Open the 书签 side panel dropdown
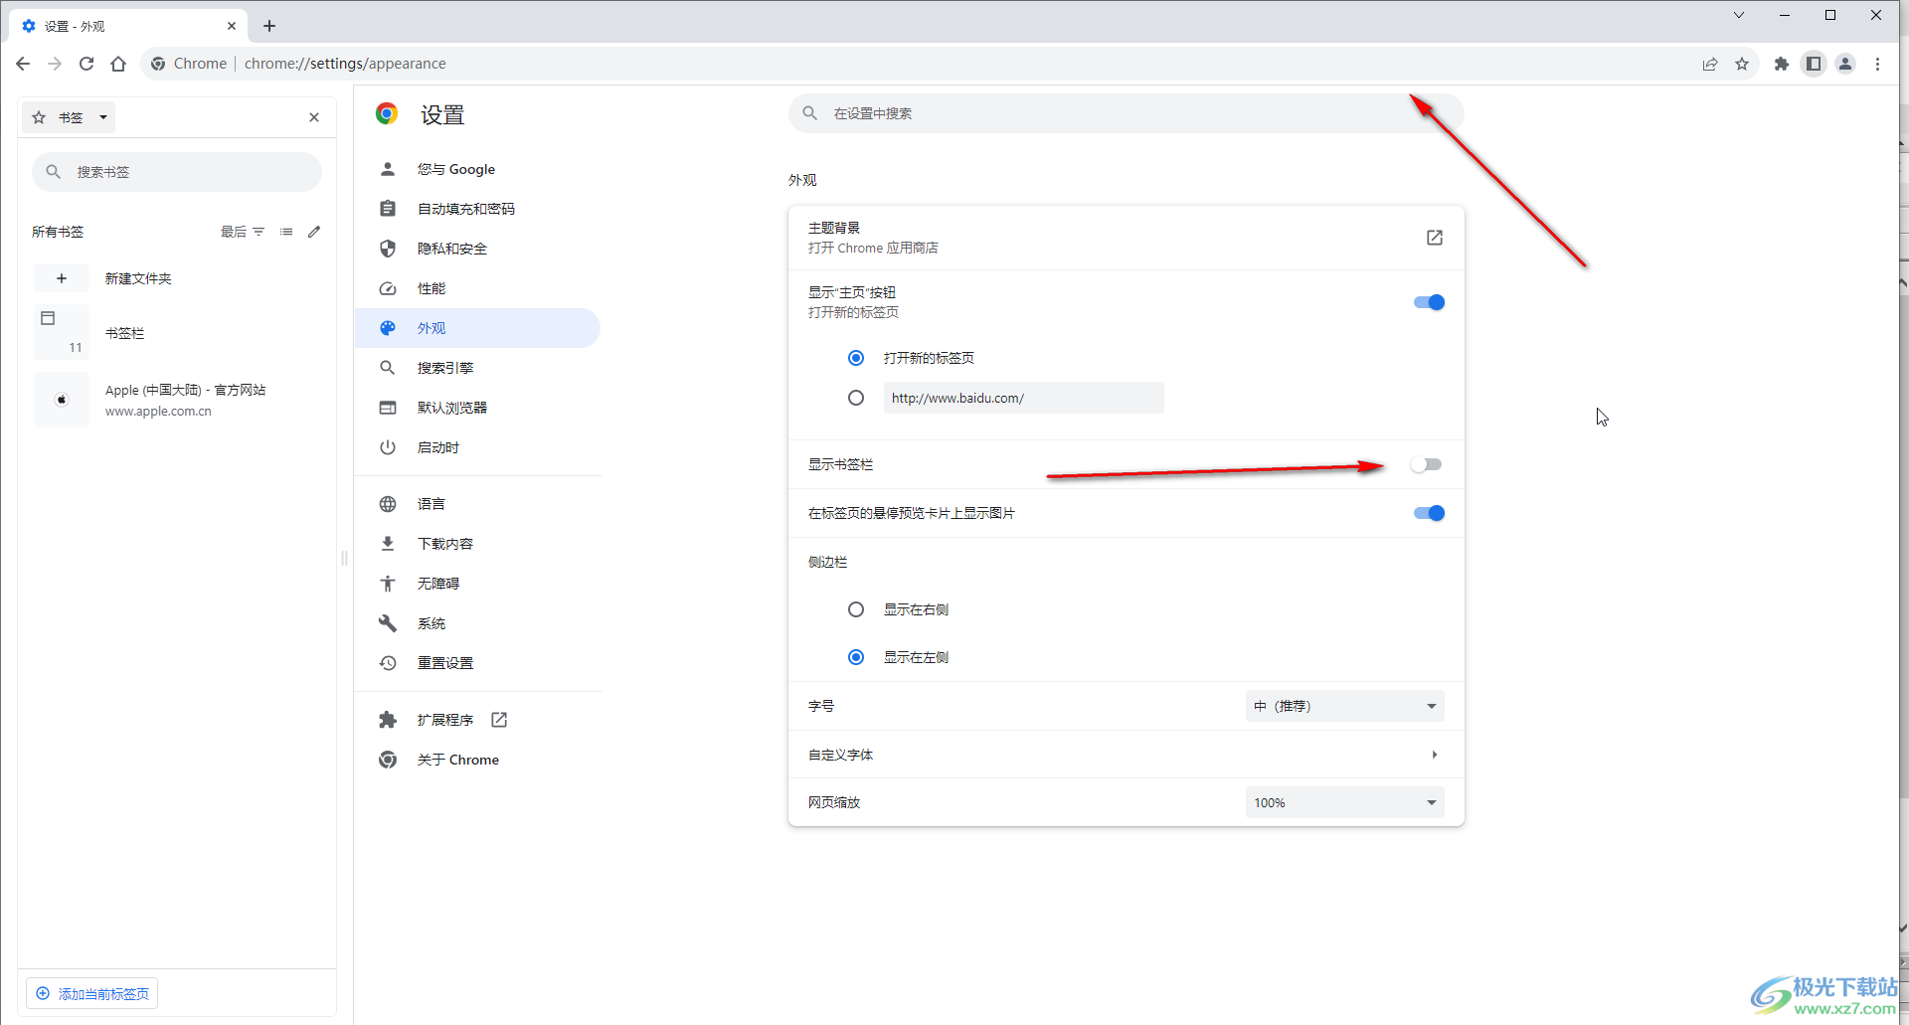Screen dimensions: 1909x1025 (x=70, y=117)
